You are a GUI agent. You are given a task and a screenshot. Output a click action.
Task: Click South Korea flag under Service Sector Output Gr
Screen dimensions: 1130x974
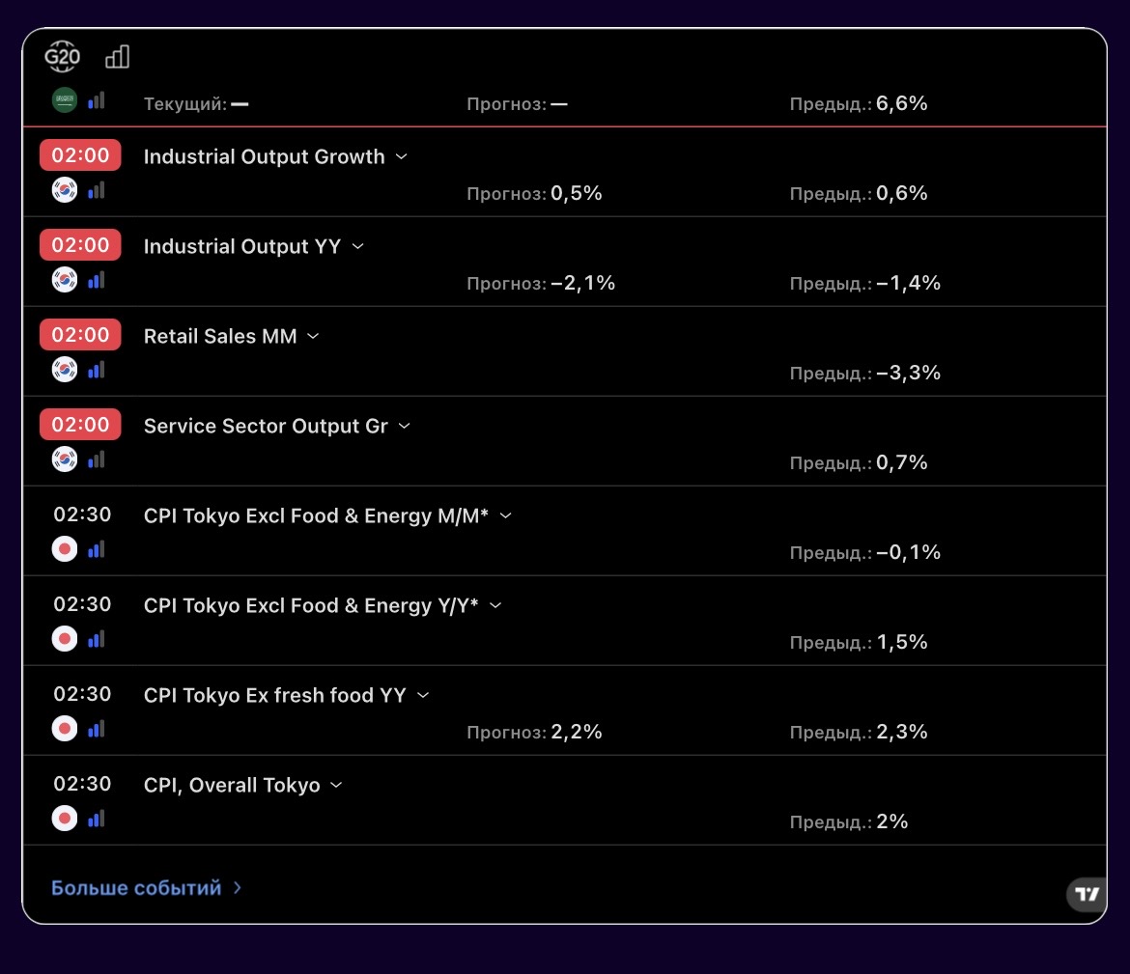pyautogui.click(x=65, y=459)
